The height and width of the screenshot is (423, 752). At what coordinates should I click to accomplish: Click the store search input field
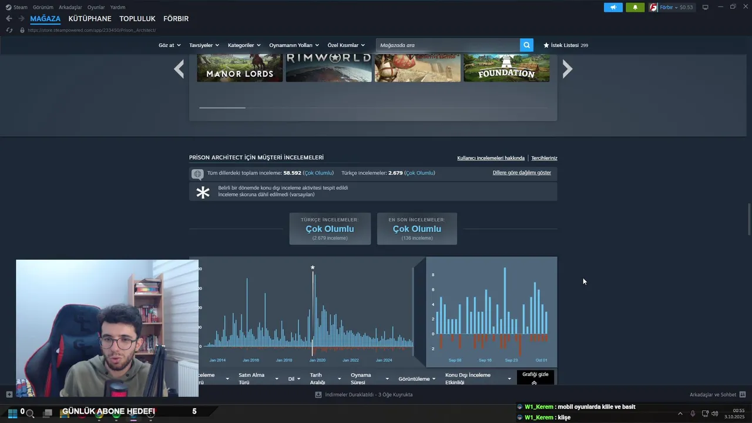pos(448,45)
